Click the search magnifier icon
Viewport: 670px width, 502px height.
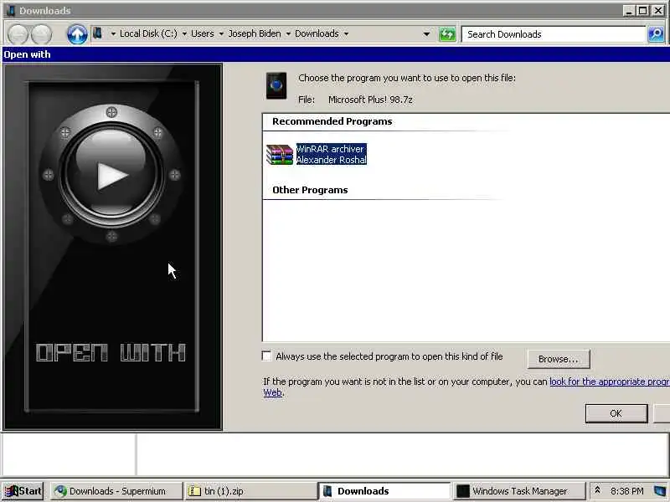(x=656, y=34)
